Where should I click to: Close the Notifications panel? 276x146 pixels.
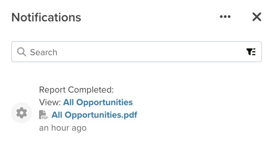pyautogui.click(x=256, y=17)
